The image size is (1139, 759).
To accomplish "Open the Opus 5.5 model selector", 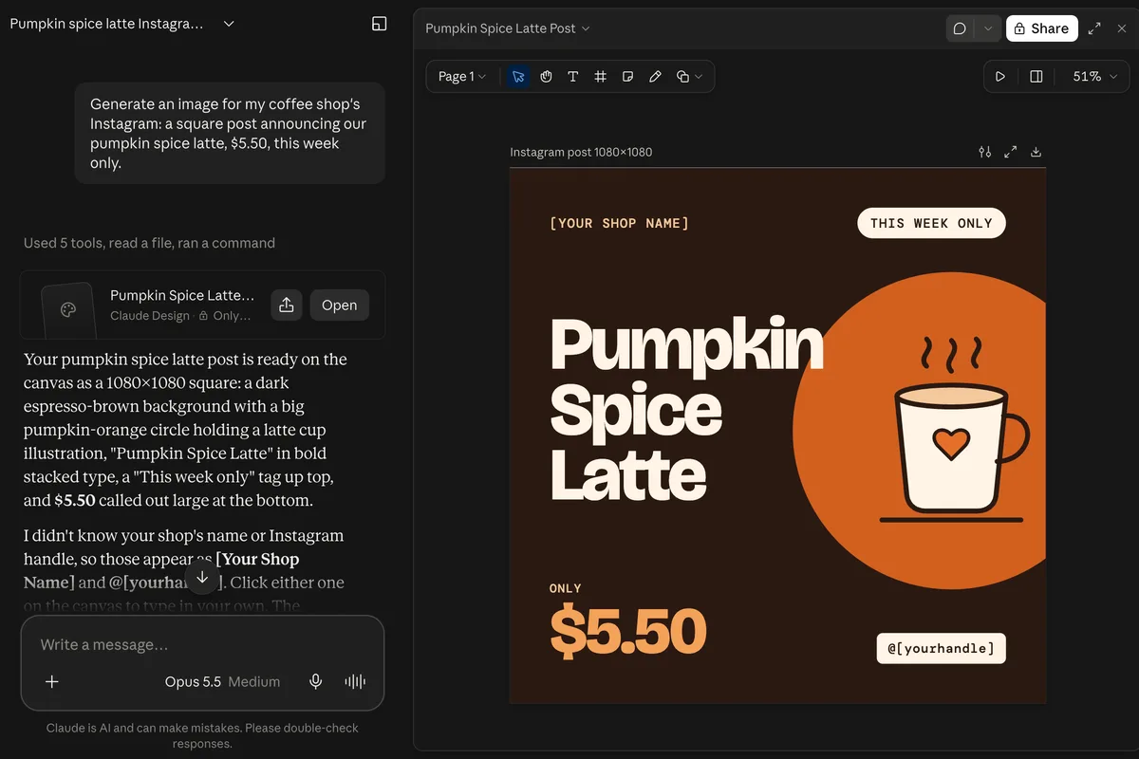I will pos(193,681).
